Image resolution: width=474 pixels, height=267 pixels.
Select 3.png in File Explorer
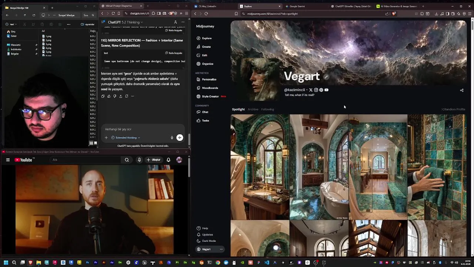(47, 44)
